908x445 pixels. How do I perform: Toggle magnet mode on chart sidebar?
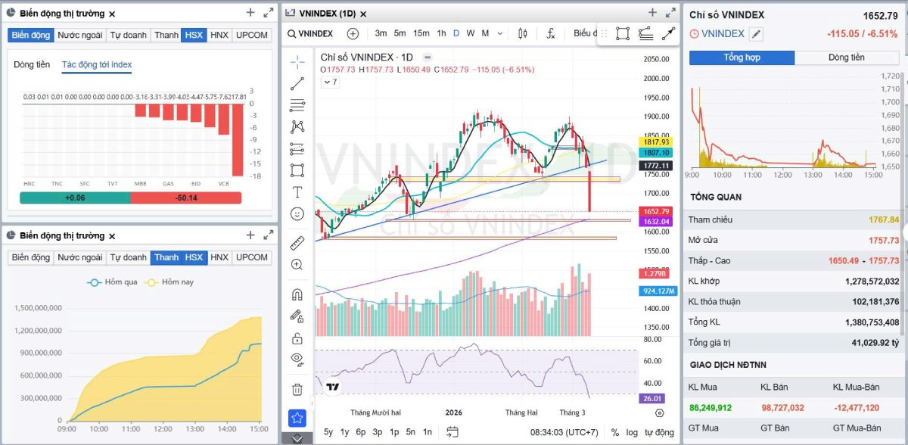coord(297,294)
